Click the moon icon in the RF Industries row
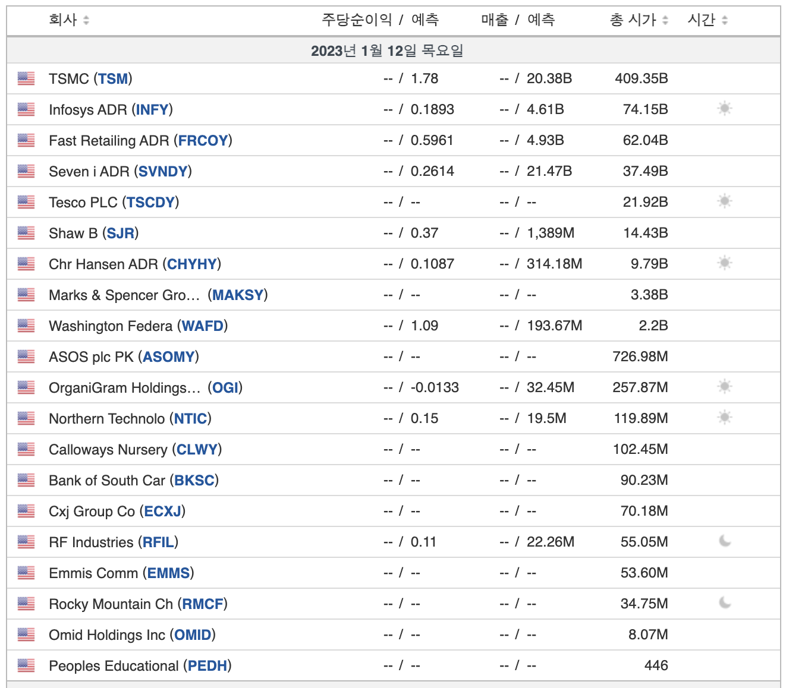Screen dimensions: 786x688 725,541
